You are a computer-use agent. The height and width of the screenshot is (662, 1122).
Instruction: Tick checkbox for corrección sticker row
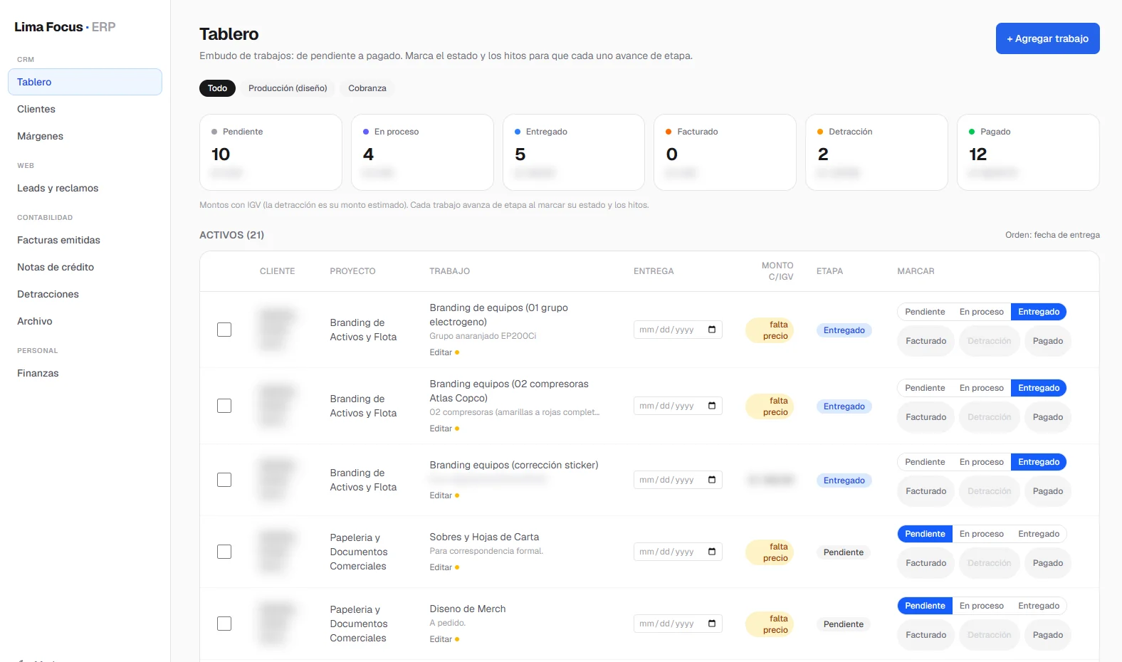pyautogui.click(x=224, y=480)
